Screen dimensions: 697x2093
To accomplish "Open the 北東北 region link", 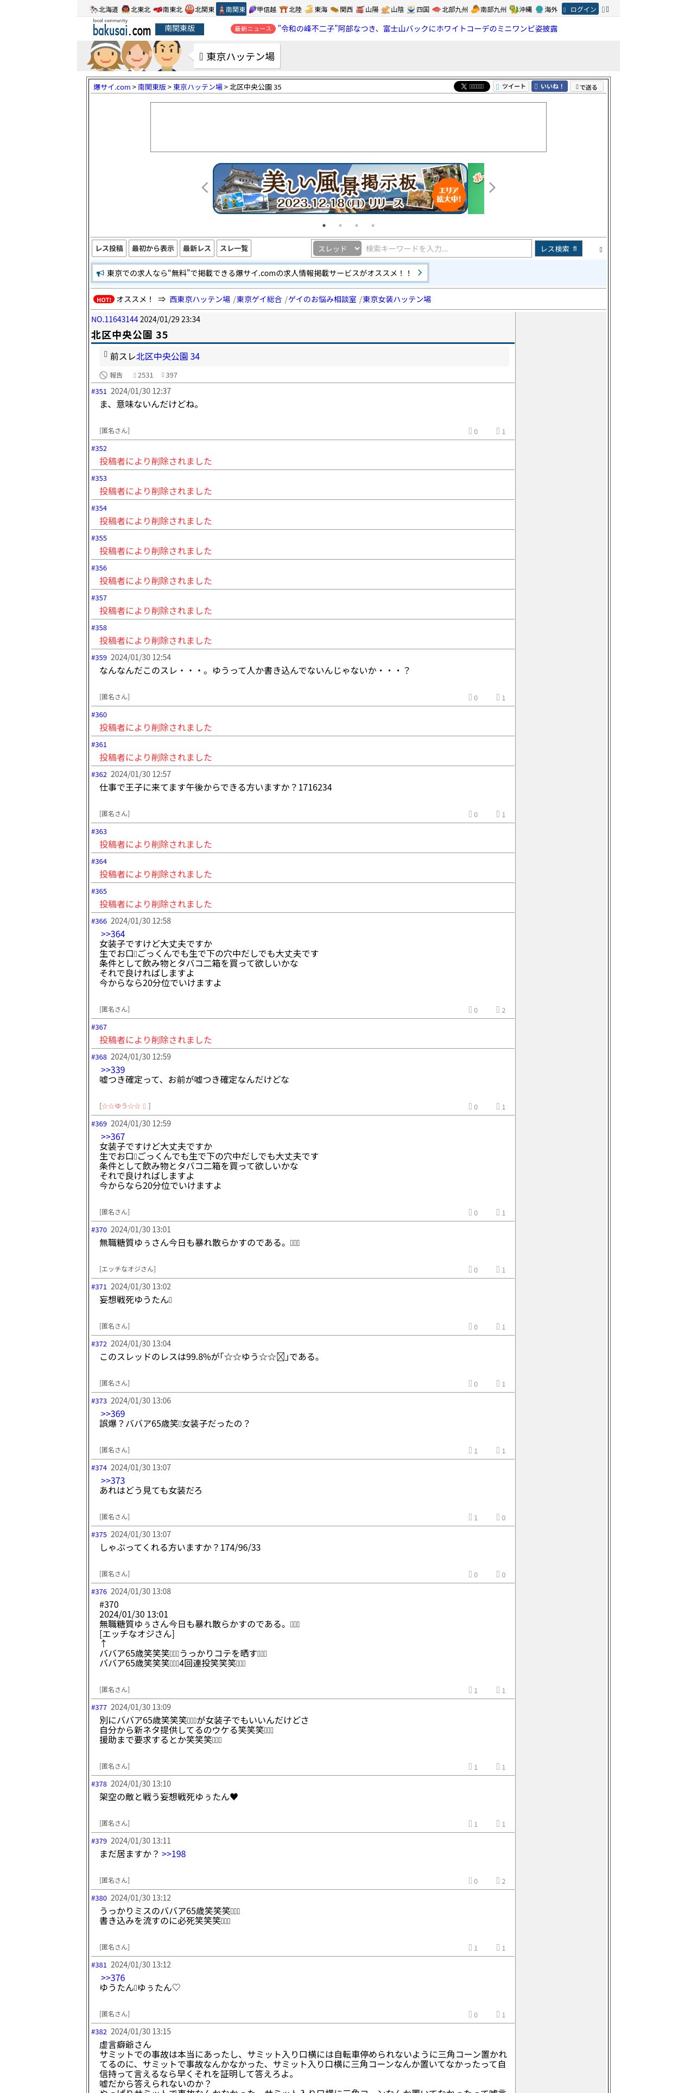I will point(136,10).
